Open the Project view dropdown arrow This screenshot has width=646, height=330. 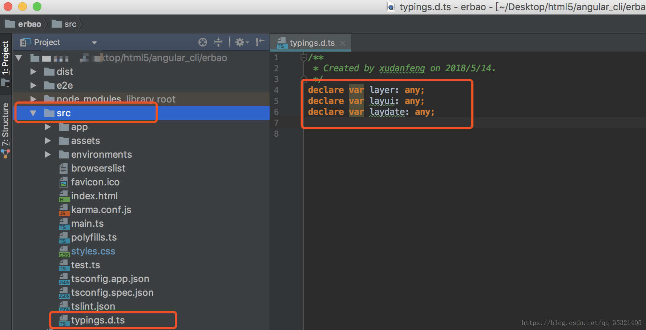94,43
